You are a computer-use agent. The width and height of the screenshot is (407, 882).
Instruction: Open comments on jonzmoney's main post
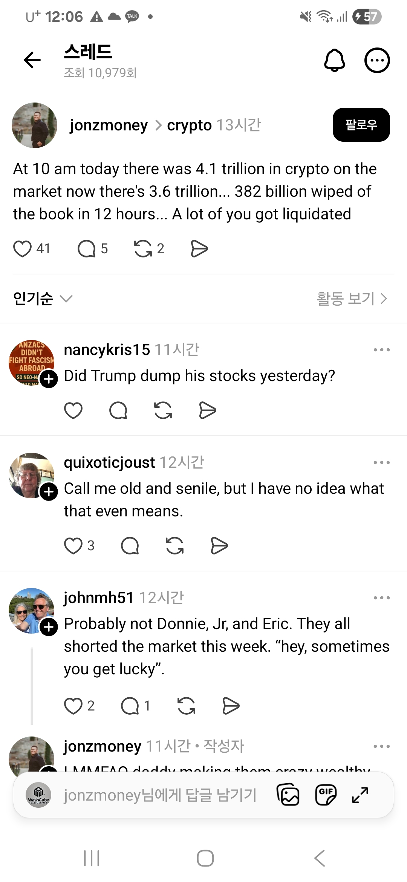click(87, 249)
